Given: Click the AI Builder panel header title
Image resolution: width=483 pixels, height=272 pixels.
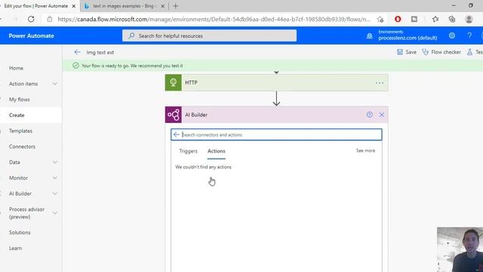Looking at the screenshot, I should click(196, 115).
